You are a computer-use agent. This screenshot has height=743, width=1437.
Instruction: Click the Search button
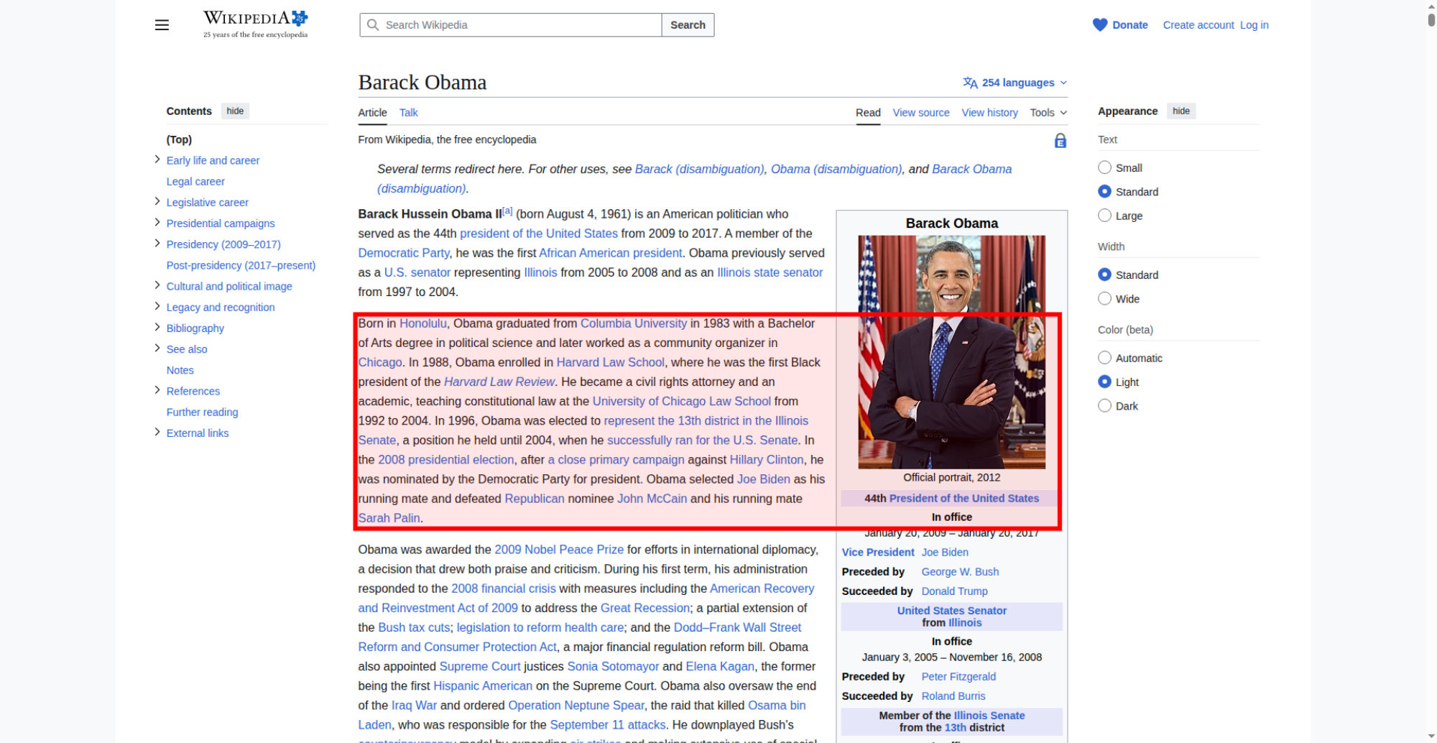688,25
